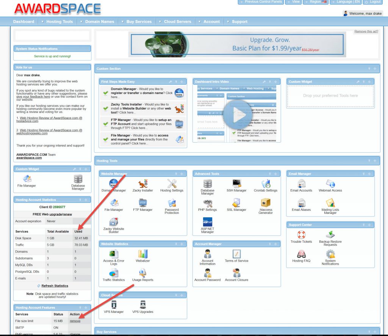Open the Webalizer statistics icon

pyautogui.click(x=142, y=255)
